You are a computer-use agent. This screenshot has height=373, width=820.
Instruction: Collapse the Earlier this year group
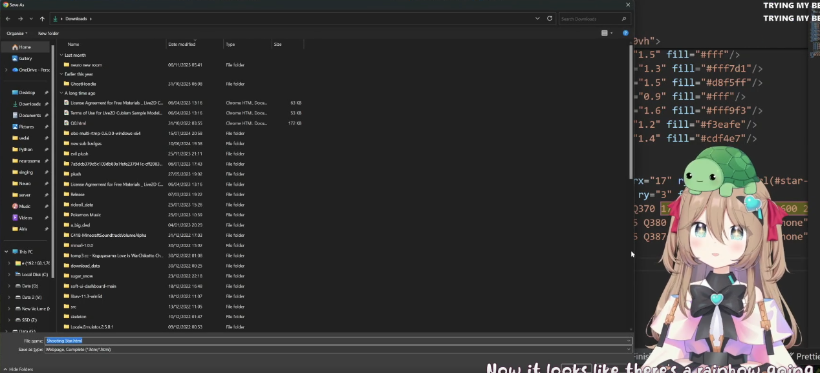(61, 74)
